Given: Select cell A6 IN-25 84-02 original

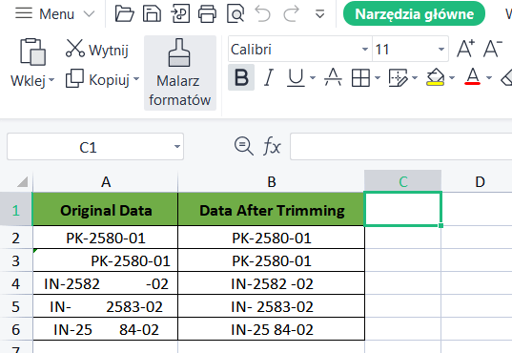Looking at the screenshot, I should point(106,329).
